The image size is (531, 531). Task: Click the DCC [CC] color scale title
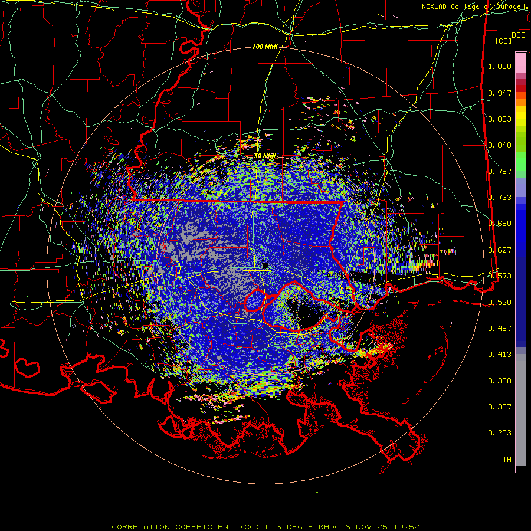[510, 38]
